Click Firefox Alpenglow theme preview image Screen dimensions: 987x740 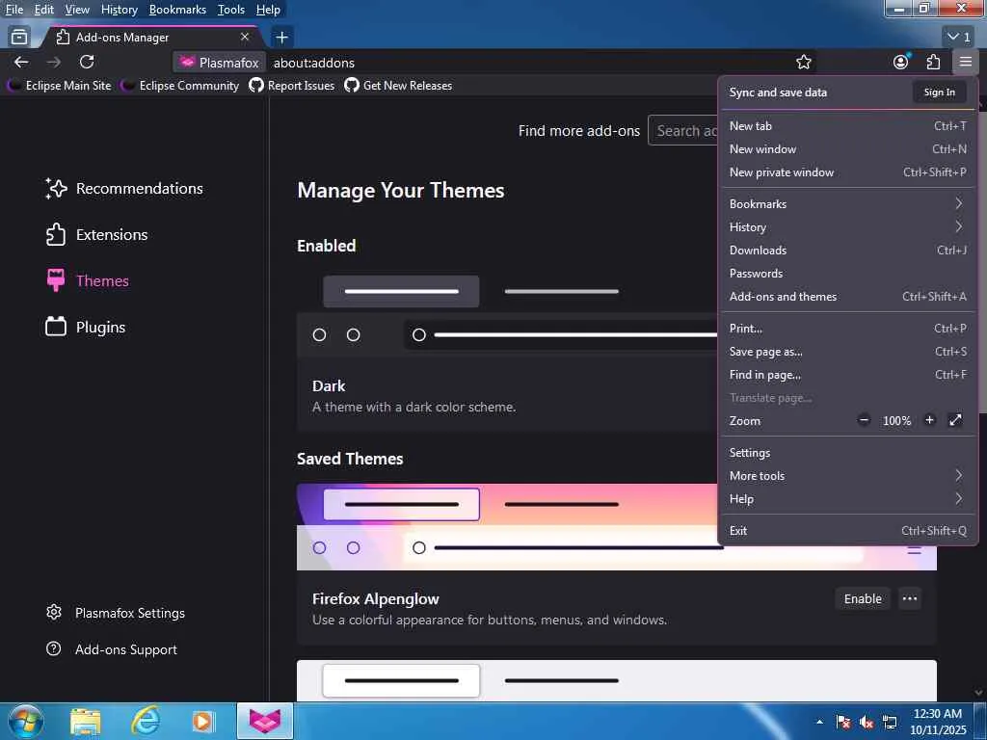coord(616,527)
